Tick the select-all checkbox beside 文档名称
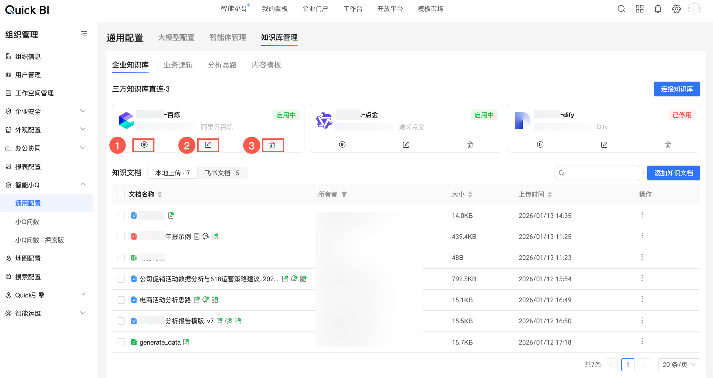This screenshot has height=378, width=713. click(121, 195)
